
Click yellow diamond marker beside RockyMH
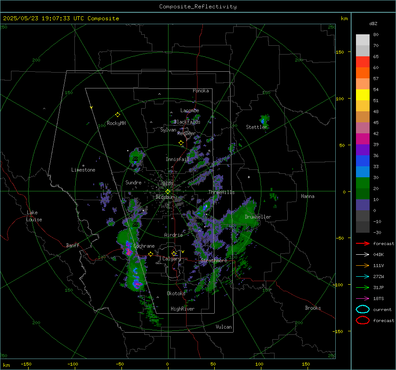point(117,115)
